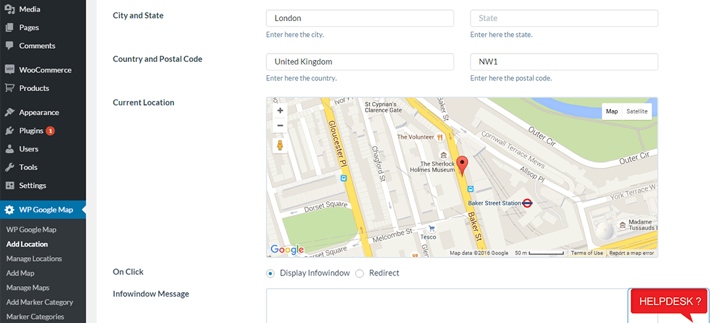
Task: Click 'Enter here the postal code.' hint
Action: [x=511, y=78]
